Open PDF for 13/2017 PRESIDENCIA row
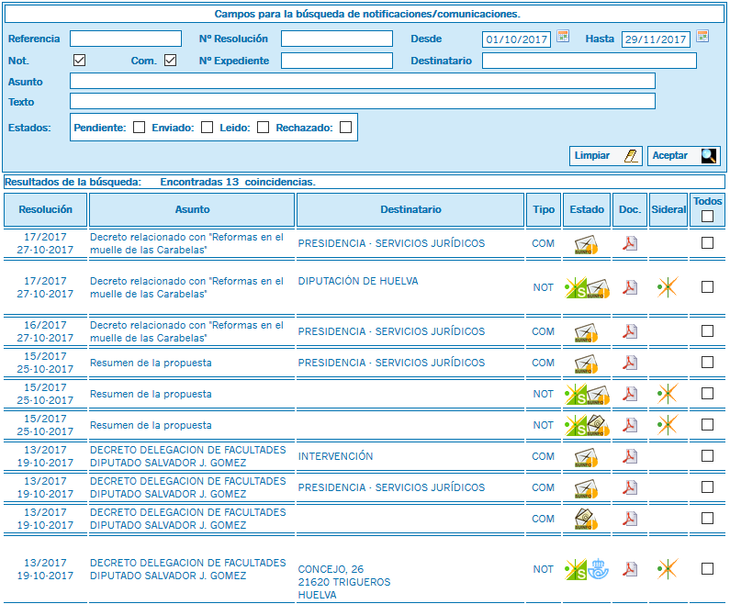Screen dimensions: 730x604 pos(630,487)
